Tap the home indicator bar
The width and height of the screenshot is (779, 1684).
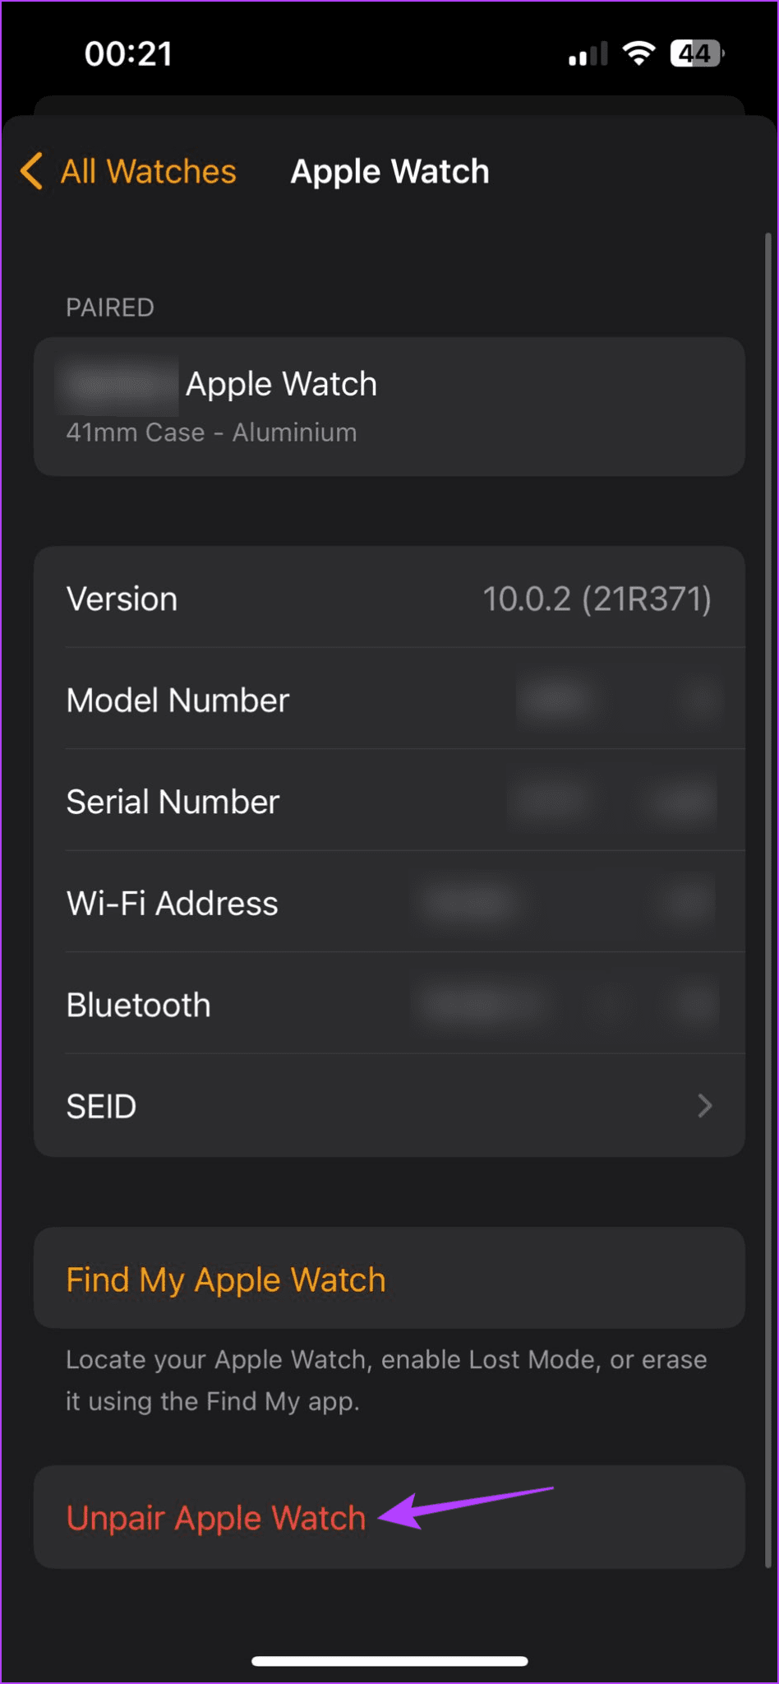[x=389, y=1661]
